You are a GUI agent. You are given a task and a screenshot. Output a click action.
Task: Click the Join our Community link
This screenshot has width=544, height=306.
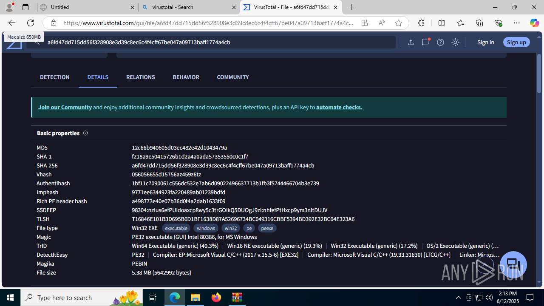tap(65, 107)
